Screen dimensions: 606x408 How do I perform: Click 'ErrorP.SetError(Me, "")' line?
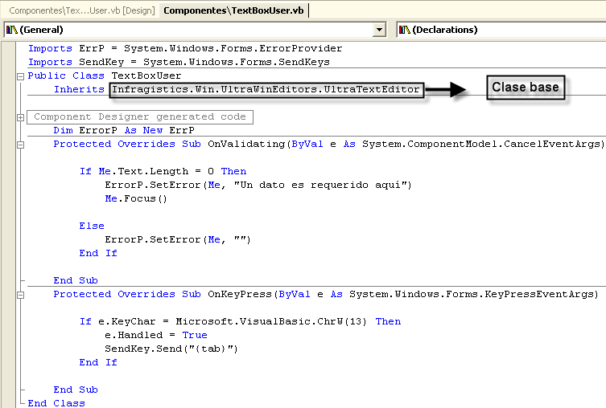click(x=178, y=239)
